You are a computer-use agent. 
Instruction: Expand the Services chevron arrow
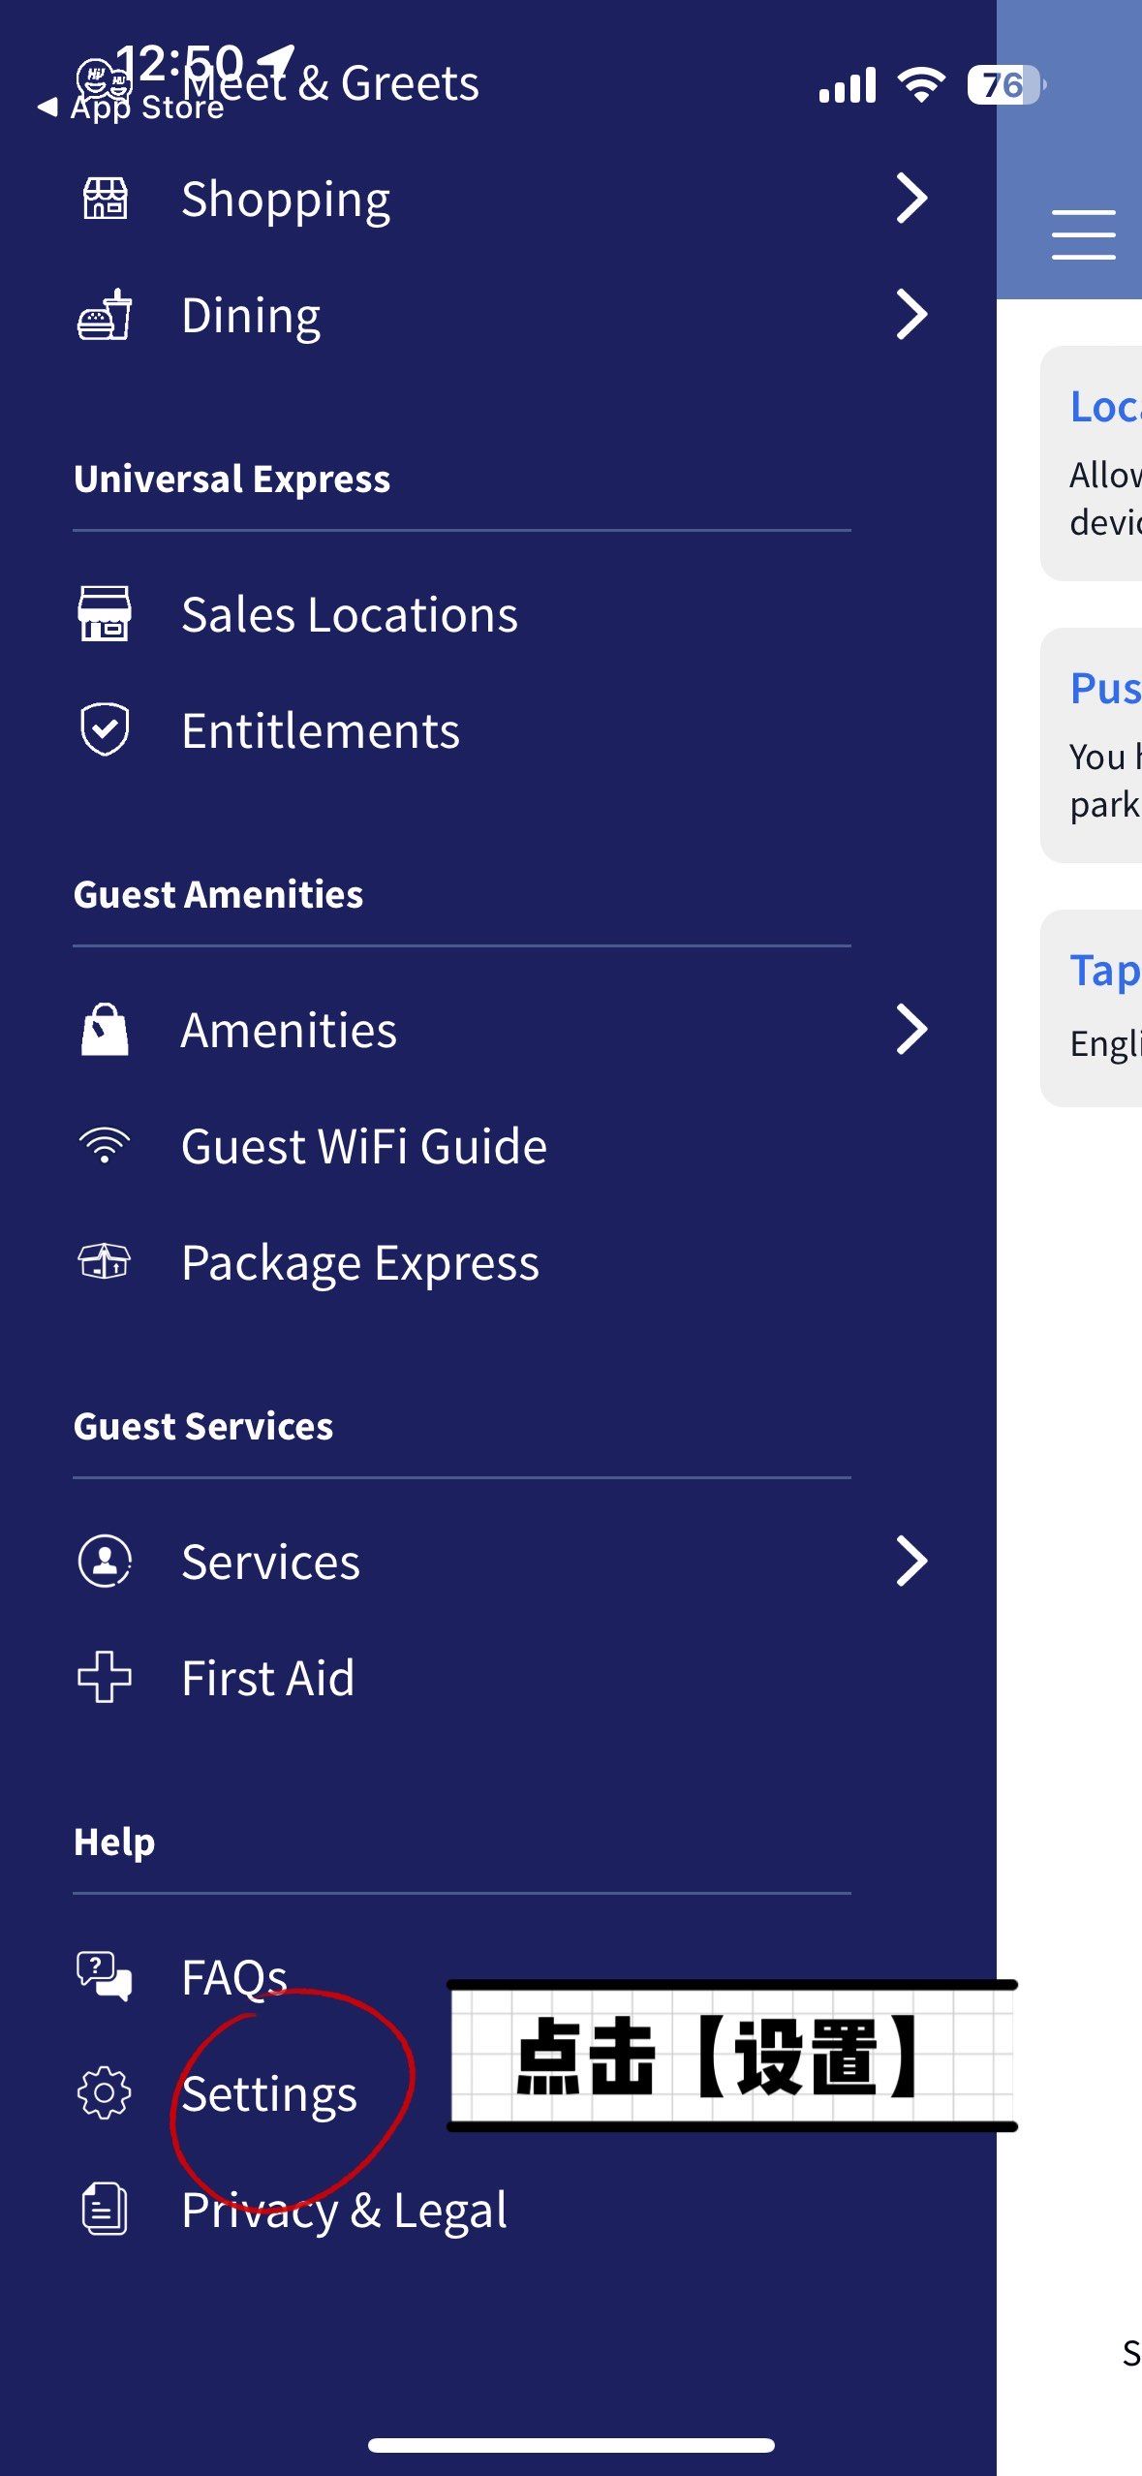click(x=911, y=1561)
